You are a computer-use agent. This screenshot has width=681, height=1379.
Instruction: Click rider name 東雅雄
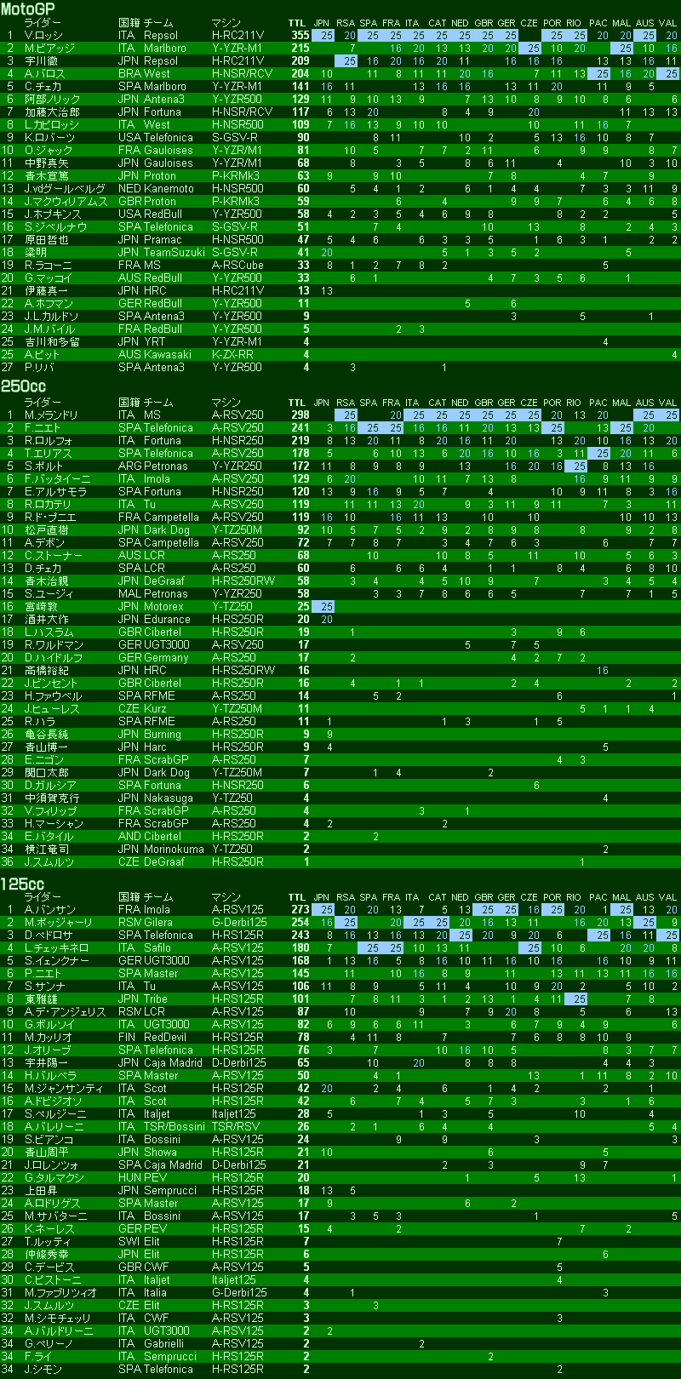pyautogui.click(x=41, y=999)
